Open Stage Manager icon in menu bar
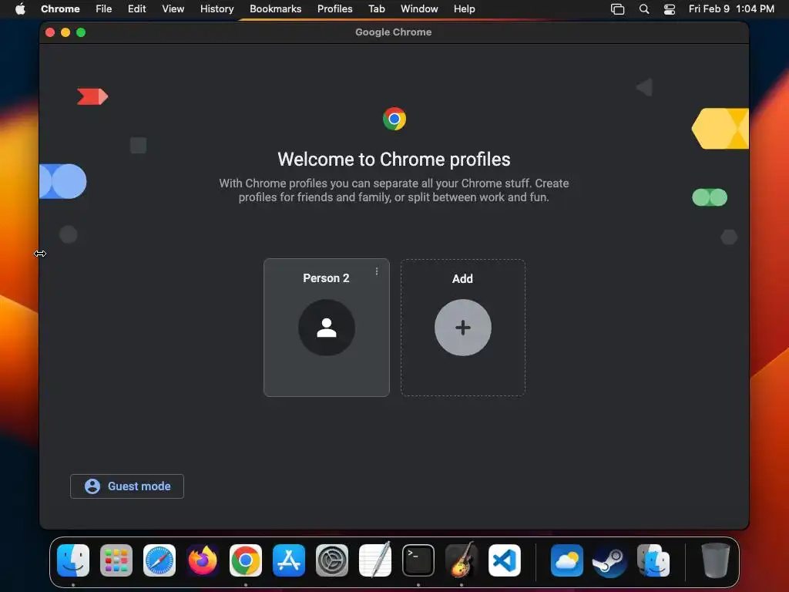 (x=617, y=9)
